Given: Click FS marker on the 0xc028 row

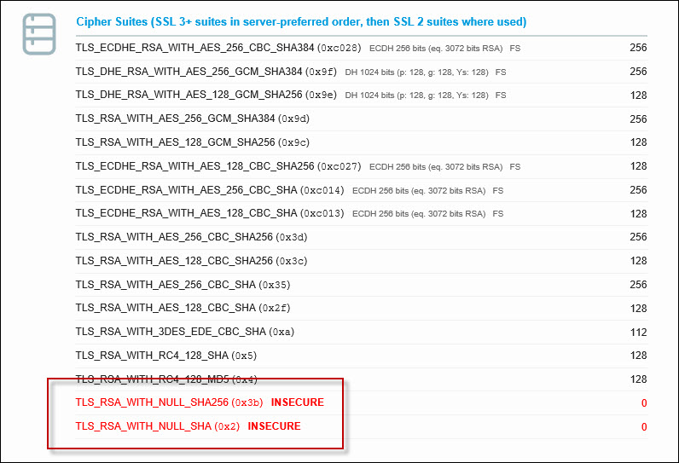Looking at the screenshot, I should 515,49.
